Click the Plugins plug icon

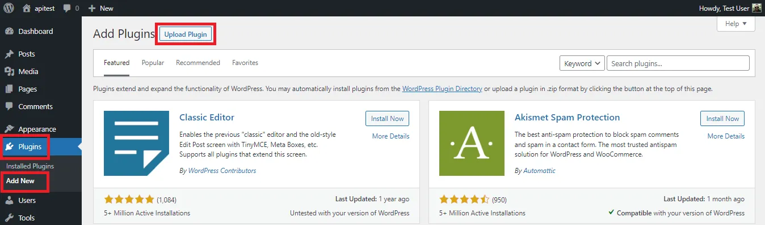point(9,147)
